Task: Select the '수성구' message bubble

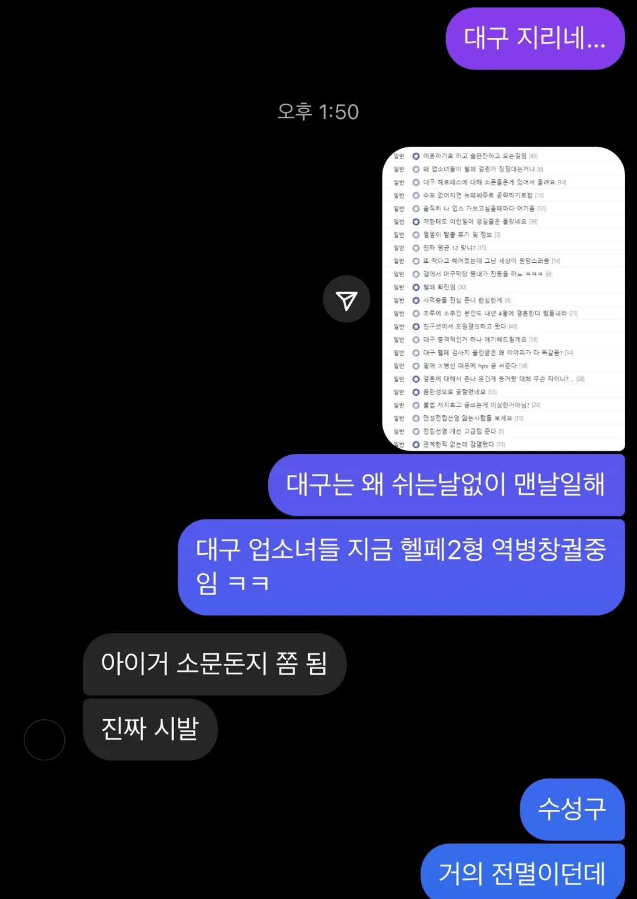Action: pyautogui.click(x=572, y=810)
